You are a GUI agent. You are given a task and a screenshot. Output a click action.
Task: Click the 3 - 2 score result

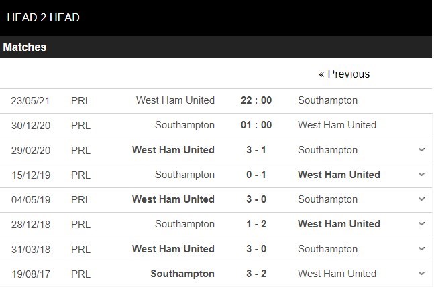point(256,273)
